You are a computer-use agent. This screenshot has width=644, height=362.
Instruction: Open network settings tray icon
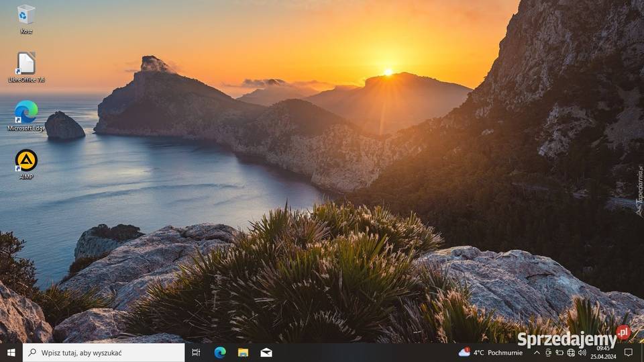[571, 353]
